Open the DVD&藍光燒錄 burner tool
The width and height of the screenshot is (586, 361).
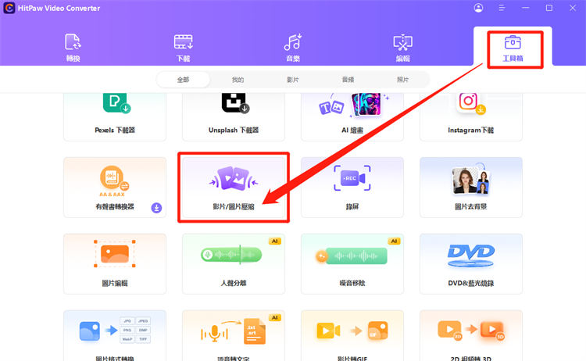[x=471, y=264]
